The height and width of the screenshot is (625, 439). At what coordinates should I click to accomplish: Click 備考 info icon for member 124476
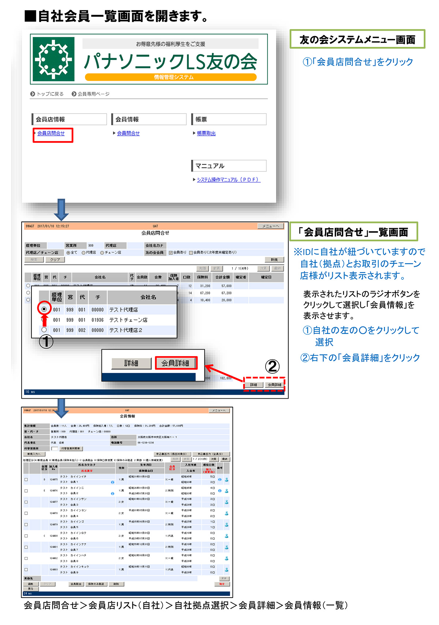click(x=220, y=491)
